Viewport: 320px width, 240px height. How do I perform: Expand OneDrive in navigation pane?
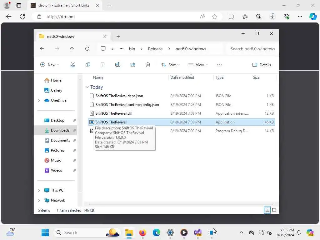tap(39, 100)
